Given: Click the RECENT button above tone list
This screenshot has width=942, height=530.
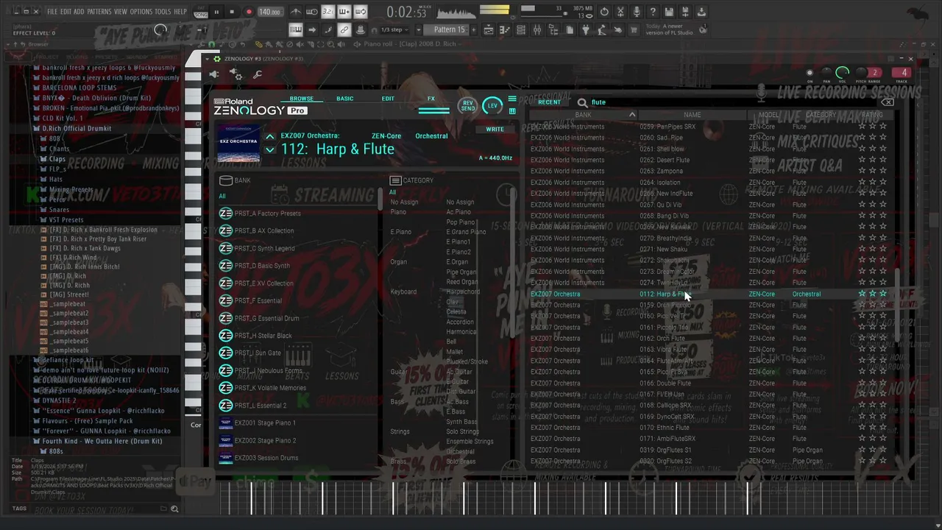Looking at the screenshot, I should tap(549, 102).
